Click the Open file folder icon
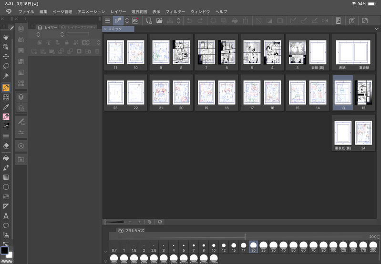The width and height of the screenshot is (381, 264). tap(159, 21)
